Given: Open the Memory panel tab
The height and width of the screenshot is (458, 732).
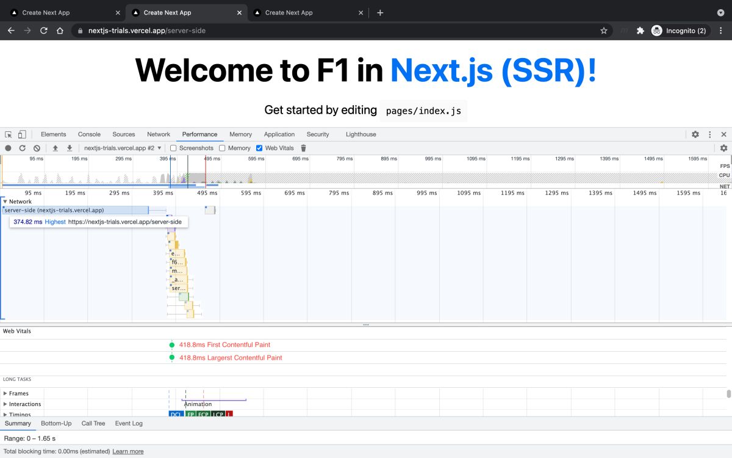Looking at the screenshot, I should click(x=240, y=134).
